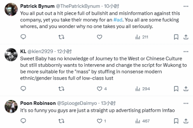The width and height of the screenshot is (193, 128).
Task: Bookmark KL's tweet
Action: click(x=176, y=89)
